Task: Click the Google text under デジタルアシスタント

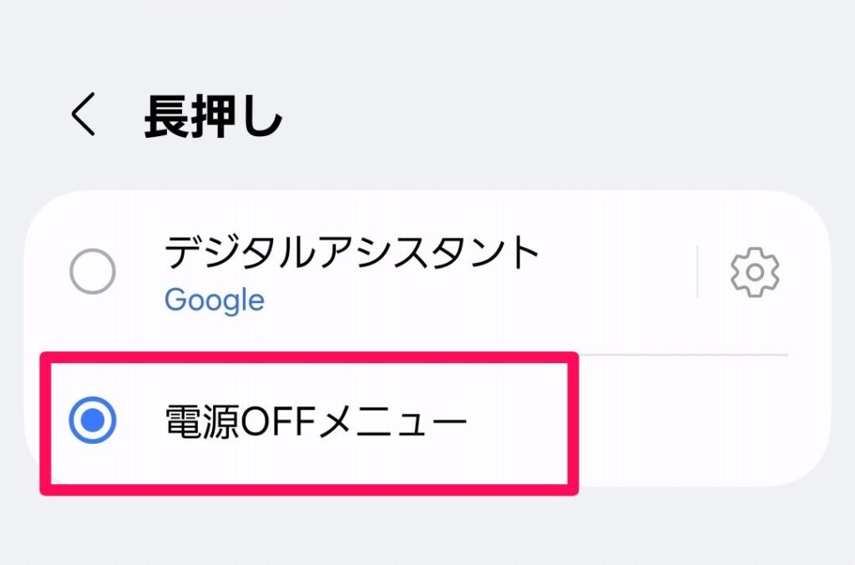Action: pos(215,300)
